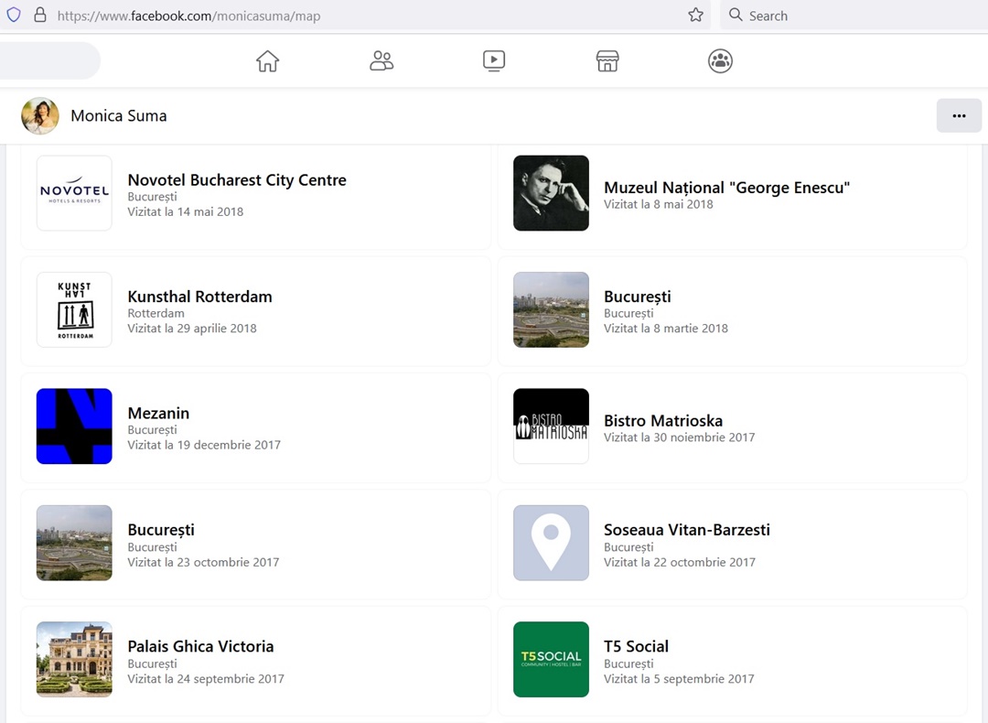Open the Groups icon in navigation
The width and height of the screenshot is (988, 723).
(720, 61)
